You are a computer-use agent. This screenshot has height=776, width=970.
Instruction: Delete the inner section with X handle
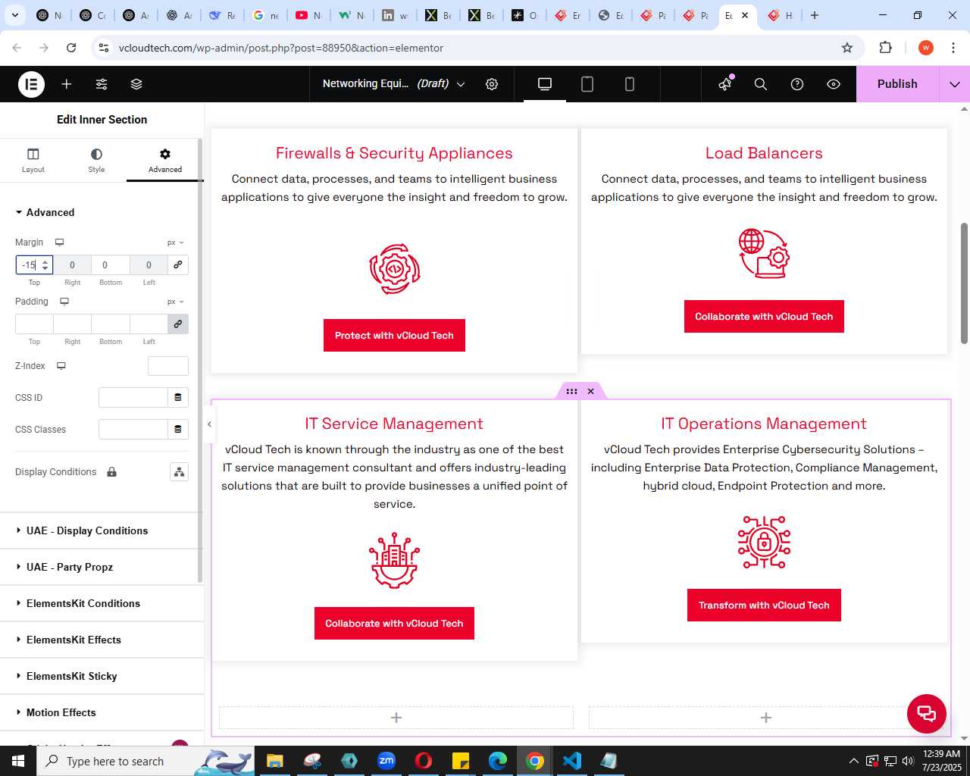(591, 391)
